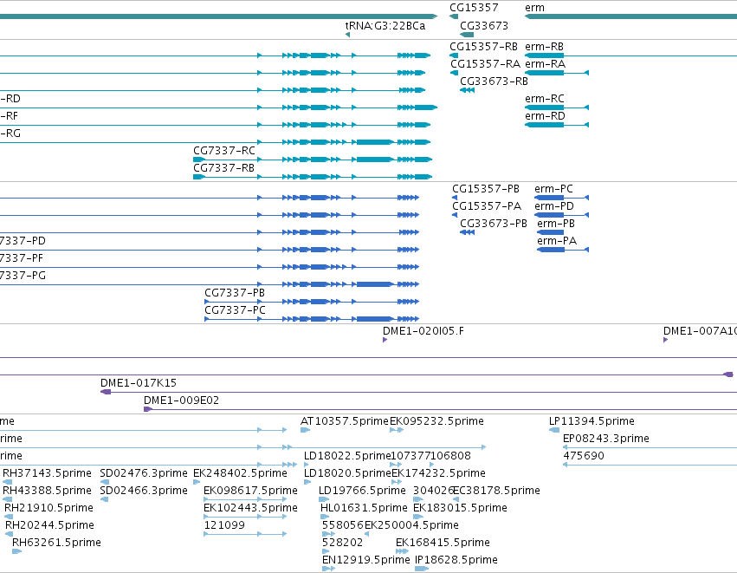
Task: Select the RH37143.5prime EST label
Action: 47,473
